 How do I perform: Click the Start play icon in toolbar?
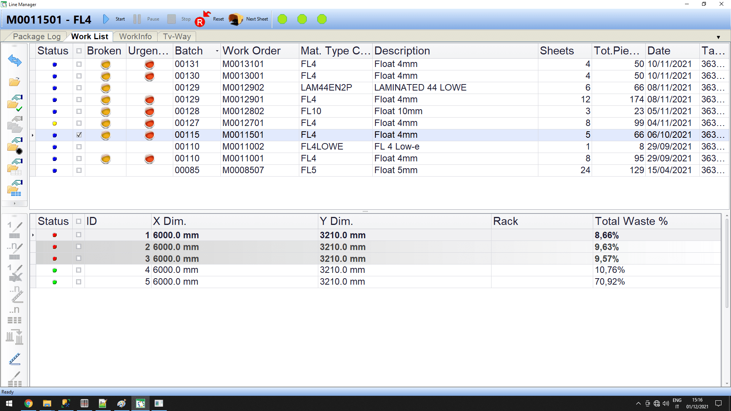coord(106,19)
